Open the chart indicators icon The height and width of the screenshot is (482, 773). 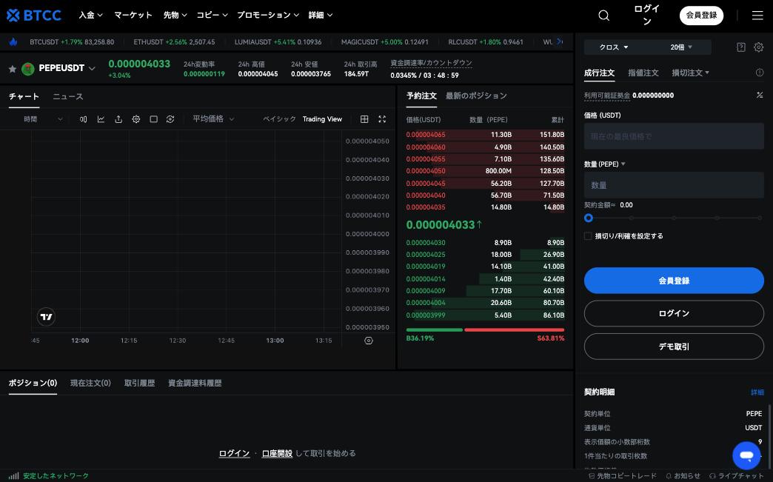(101, 119)
